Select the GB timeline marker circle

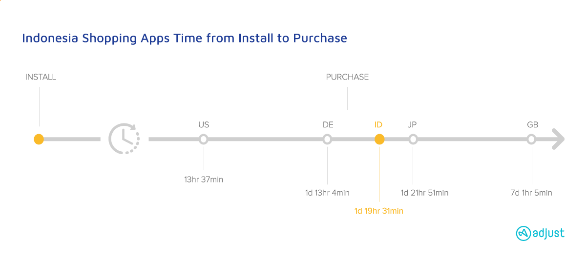coord(532,140)
